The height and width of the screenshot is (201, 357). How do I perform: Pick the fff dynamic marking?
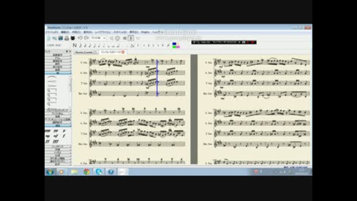(56, 141)
